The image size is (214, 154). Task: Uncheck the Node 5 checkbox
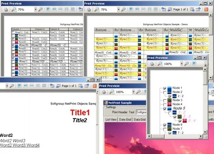165,109
